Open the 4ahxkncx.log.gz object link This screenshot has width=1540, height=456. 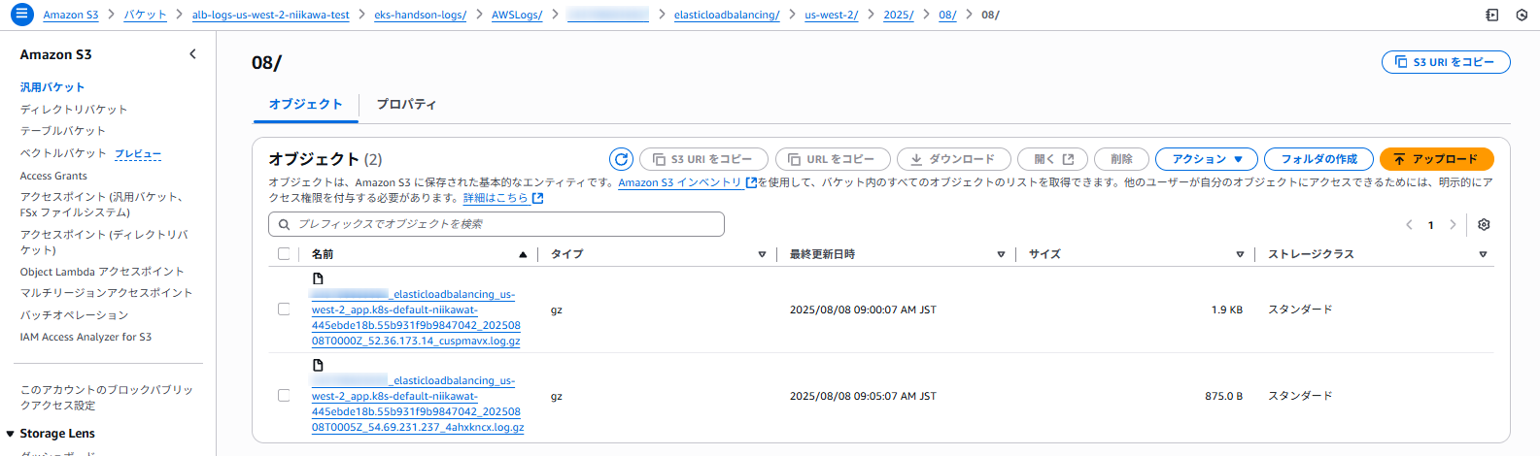click(418, 404)
